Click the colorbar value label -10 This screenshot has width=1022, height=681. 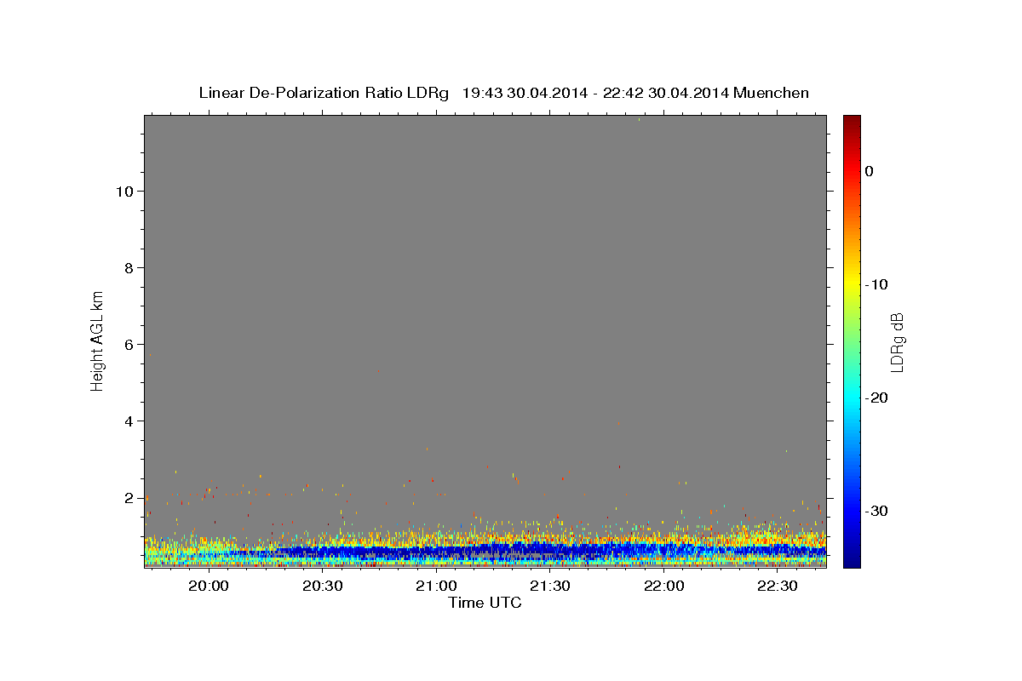[x=877, y=284]
